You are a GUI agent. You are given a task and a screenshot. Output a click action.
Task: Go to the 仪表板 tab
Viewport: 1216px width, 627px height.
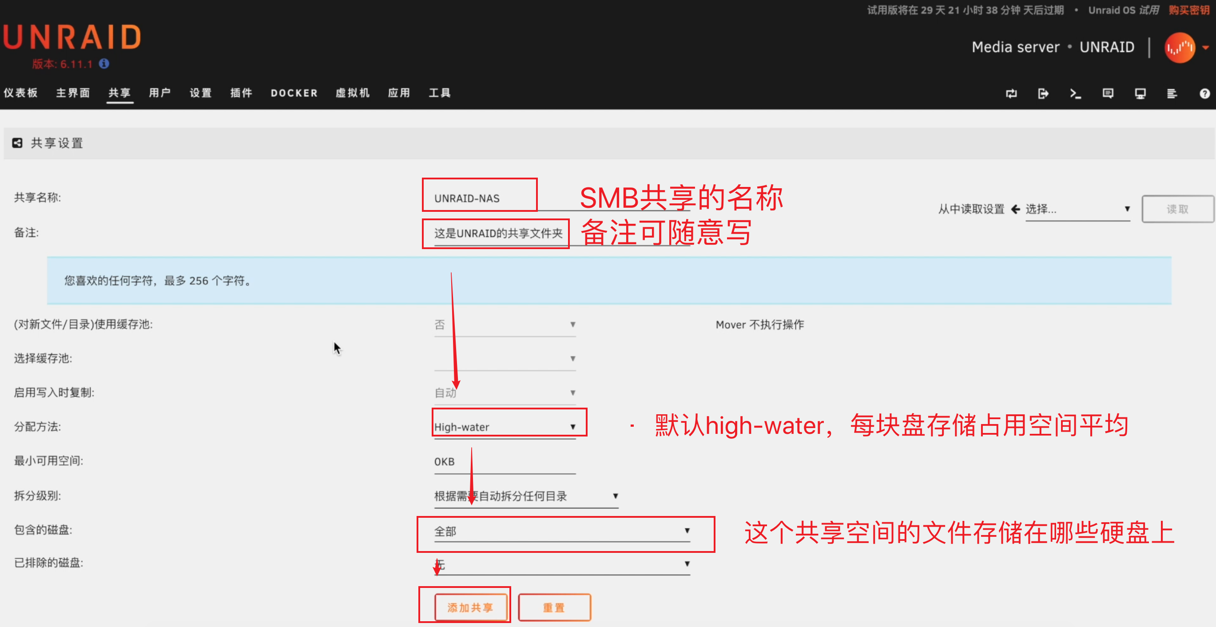[21, 93]
